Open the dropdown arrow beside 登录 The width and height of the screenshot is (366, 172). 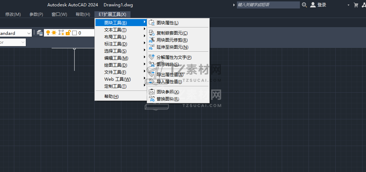pos(348,5)
